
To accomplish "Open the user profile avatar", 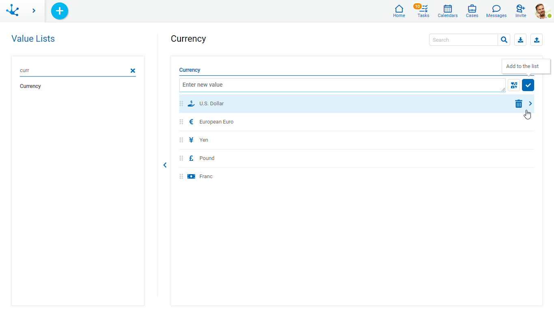I will (543, 11).
